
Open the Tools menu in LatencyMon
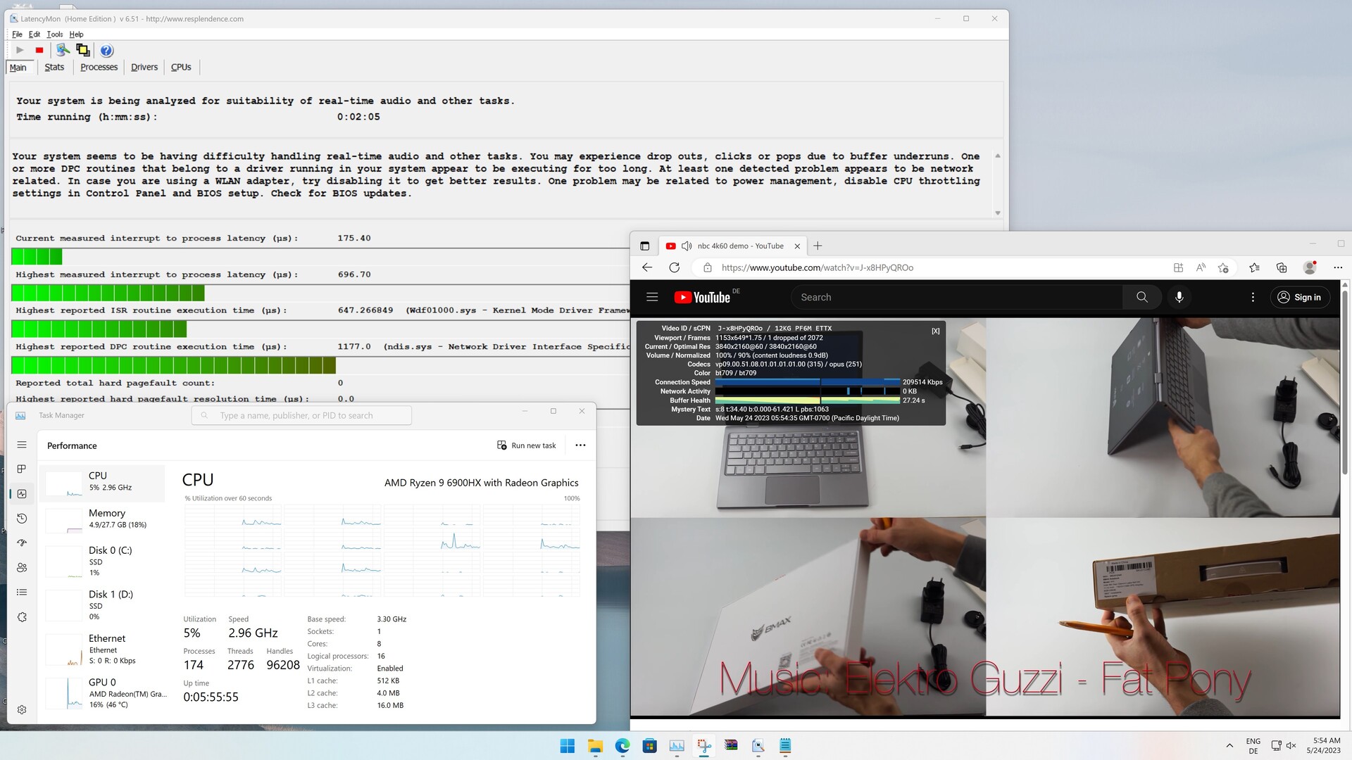click(54, 34)
